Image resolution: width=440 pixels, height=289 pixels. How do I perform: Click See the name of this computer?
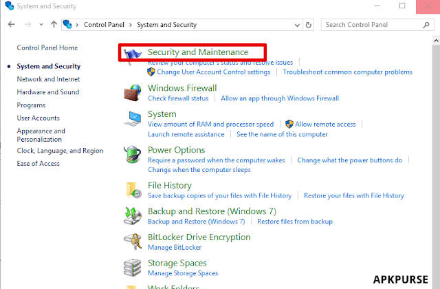coord(282,134)
